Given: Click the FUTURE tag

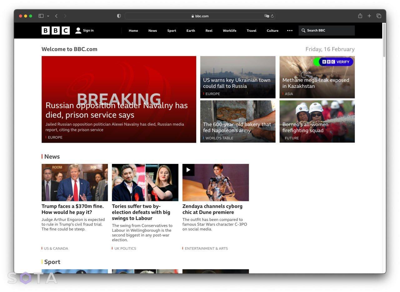Looking at the screenshot, I should 292,138.
